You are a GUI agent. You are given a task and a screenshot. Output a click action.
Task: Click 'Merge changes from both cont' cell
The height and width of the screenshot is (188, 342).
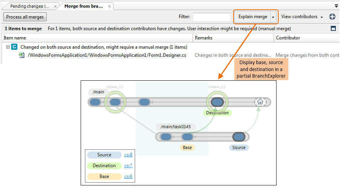point(307,55)
